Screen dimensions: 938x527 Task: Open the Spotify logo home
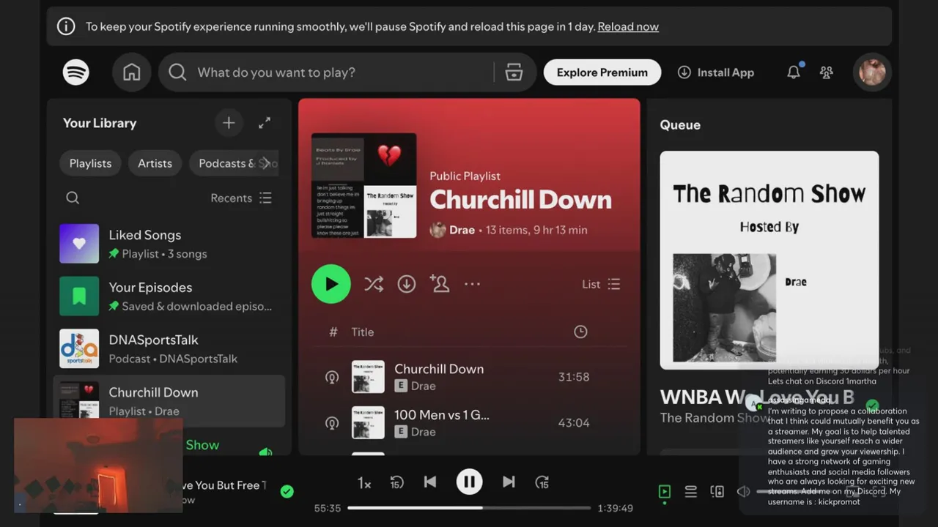click(x=76, y=72)
